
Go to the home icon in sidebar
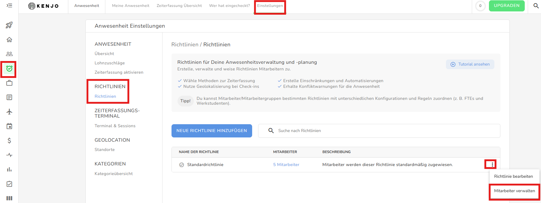tap(9, 40)
